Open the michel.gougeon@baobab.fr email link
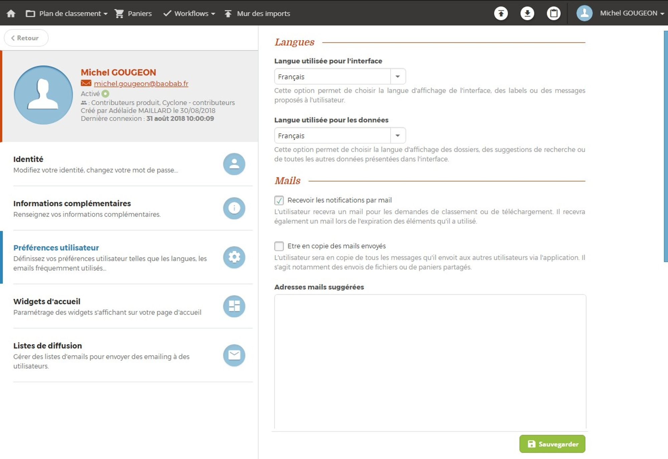668x459 pixels. [141, 83]
